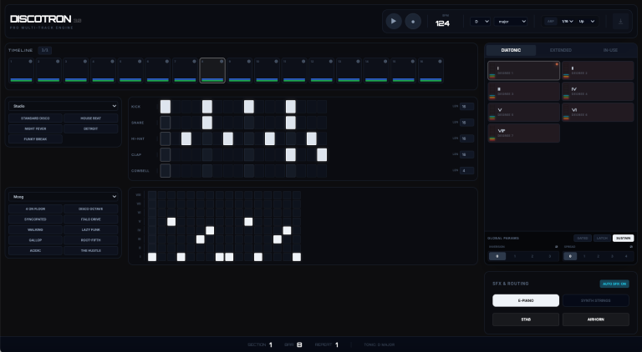Apply the Root-Fifth bass pattern
Screen dimensions: 642x352
click(91, 240)
